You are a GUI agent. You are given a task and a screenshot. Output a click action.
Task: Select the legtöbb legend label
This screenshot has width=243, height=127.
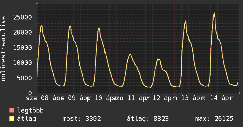pos(30,110)
